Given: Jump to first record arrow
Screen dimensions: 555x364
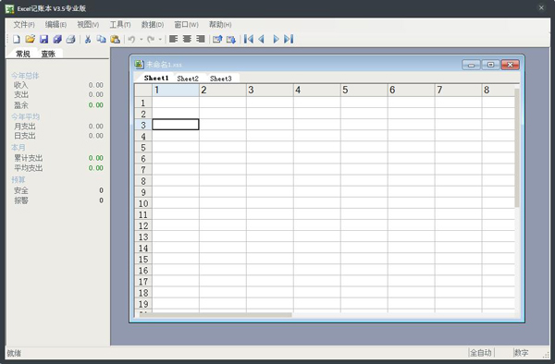Looking at the screenshot, I should [249, 39].
